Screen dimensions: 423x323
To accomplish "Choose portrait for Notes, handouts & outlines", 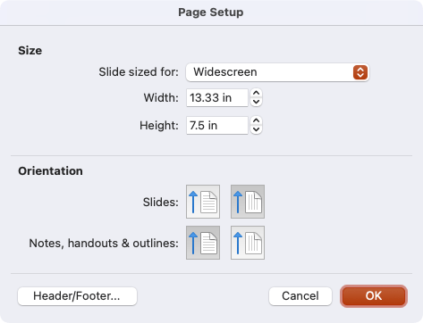I will 203,243.
